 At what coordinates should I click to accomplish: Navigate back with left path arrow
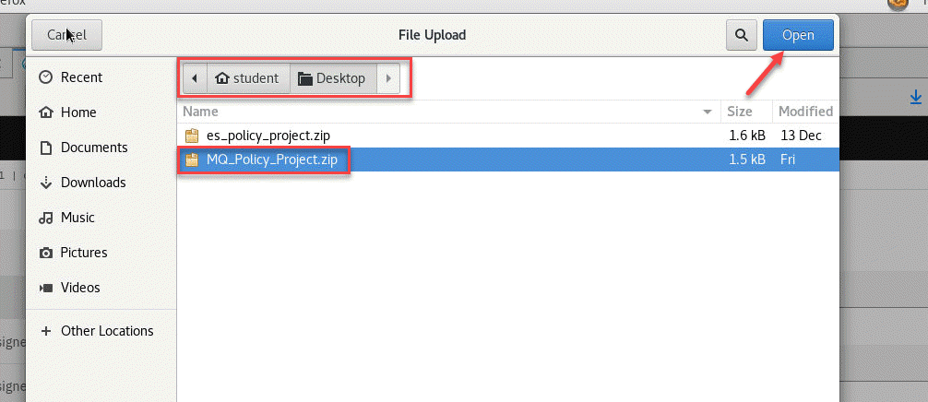195,78
